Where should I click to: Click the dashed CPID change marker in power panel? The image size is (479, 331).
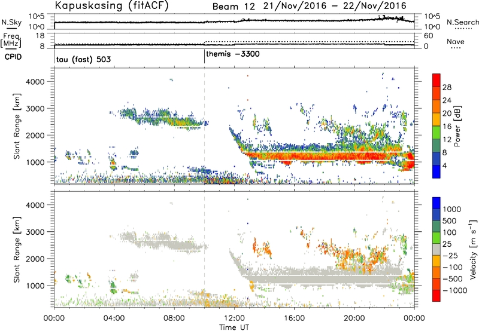click(x=204, y=126)
